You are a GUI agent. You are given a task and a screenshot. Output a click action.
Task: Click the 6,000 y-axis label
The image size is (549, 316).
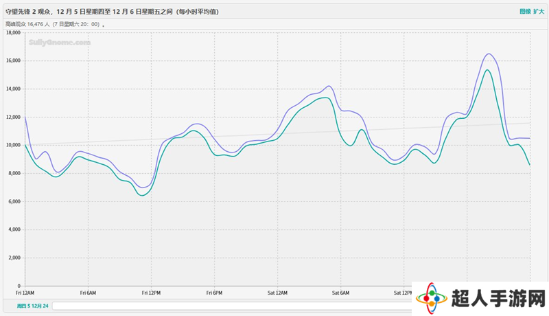[14, 201]
